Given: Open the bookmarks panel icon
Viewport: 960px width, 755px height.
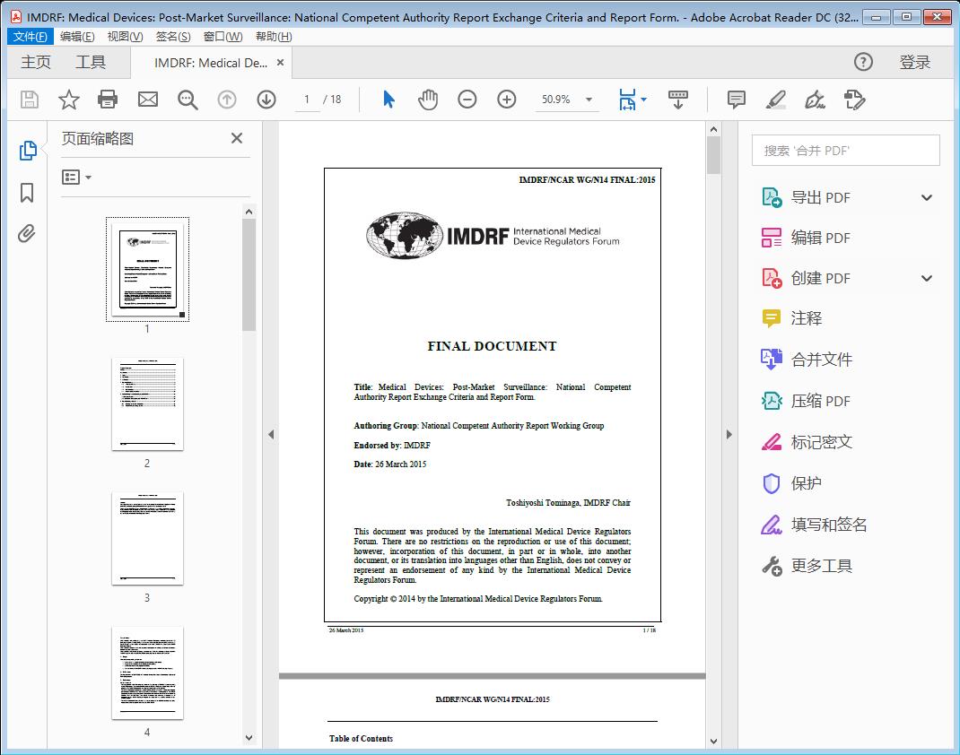Looking at the screenshot, I should pos(27,193).
